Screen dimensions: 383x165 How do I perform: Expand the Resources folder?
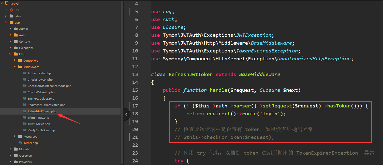pos(15,136)
